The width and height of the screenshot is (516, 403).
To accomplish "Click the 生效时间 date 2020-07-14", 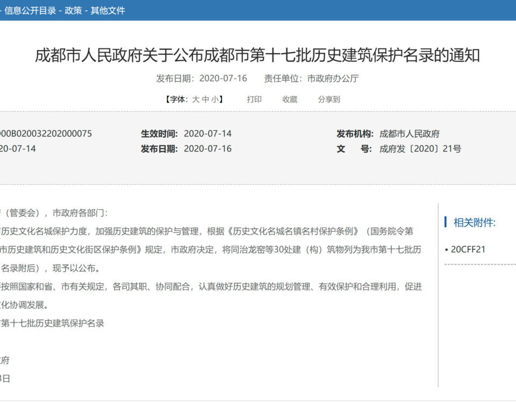I will [x=207, y=134].
